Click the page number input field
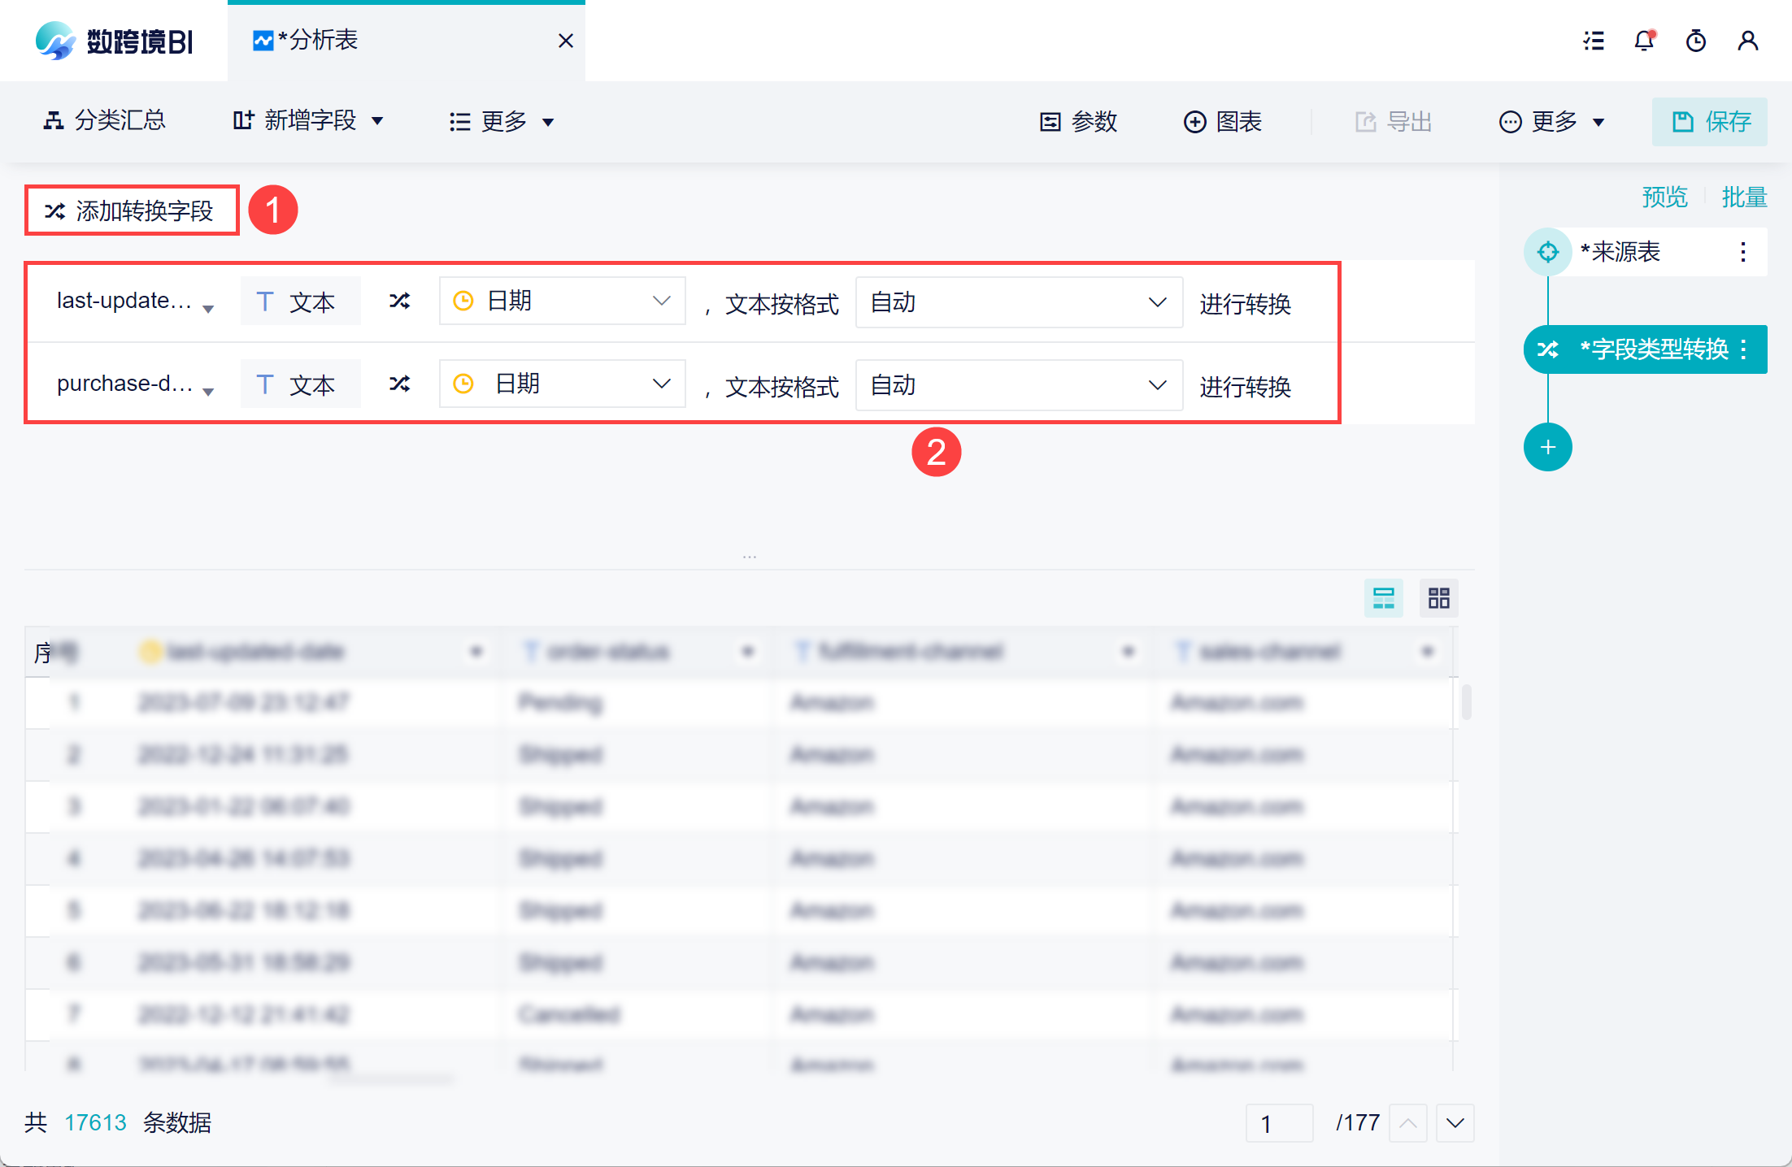Viewport: 1792px width, 1167px height. coord(1278,1123)
